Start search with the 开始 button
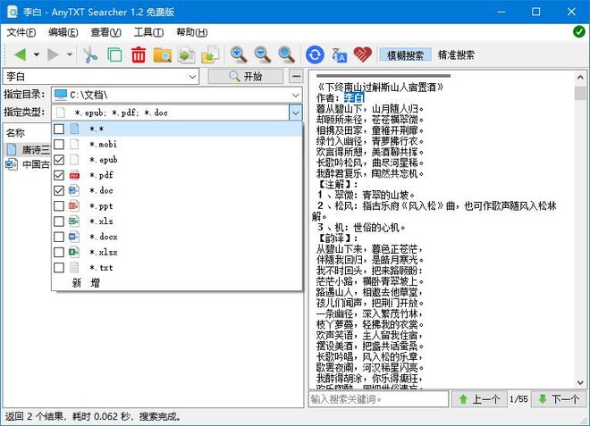This screenshot has height=426, width=590. click(x=246, y=76)
